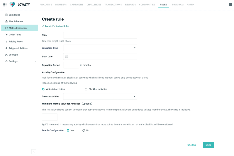Set Enable Configuration to No
234x156 pixels.
(84, 130)
